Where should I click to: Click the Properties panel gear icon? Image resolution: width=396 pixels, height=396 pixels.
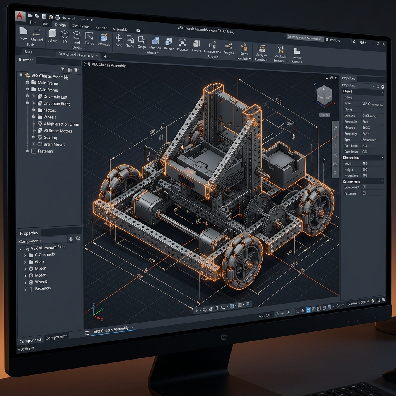(x=383, y=87)
